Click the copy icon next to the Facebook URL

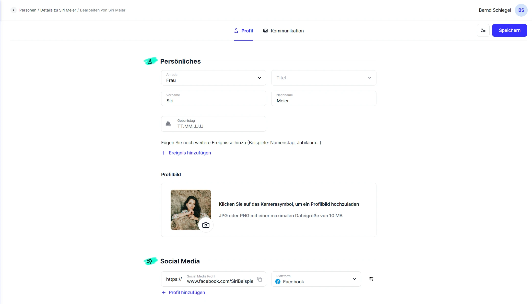tap(259, 279)
